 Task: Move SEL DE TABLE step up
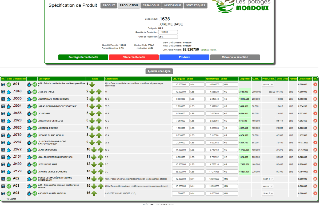tap(99, 92)
